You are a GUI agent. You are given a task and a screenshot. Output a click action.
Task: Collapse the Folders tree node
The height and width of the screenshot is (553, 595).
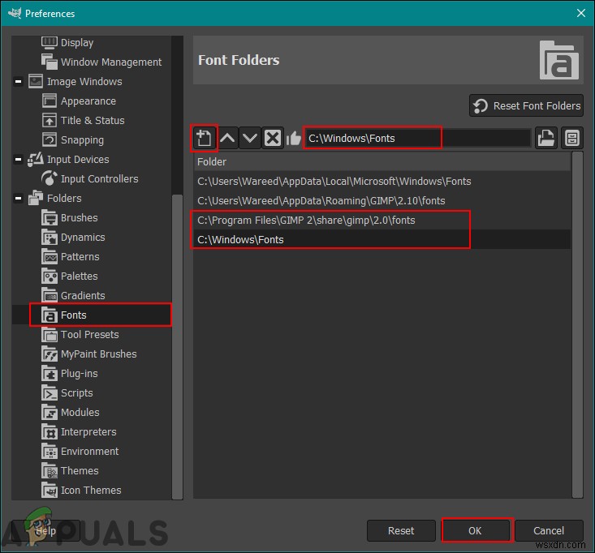pos(18,198)
